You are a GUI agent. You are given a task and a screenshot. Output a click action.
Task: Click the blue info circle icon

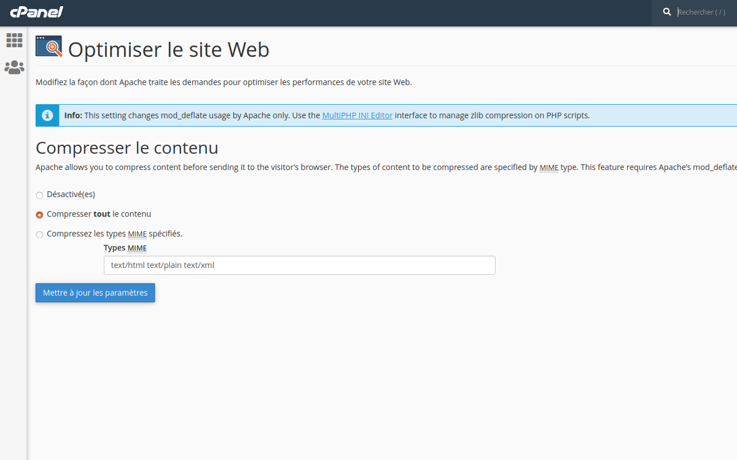pyautogui.click(x=47, y=115)
